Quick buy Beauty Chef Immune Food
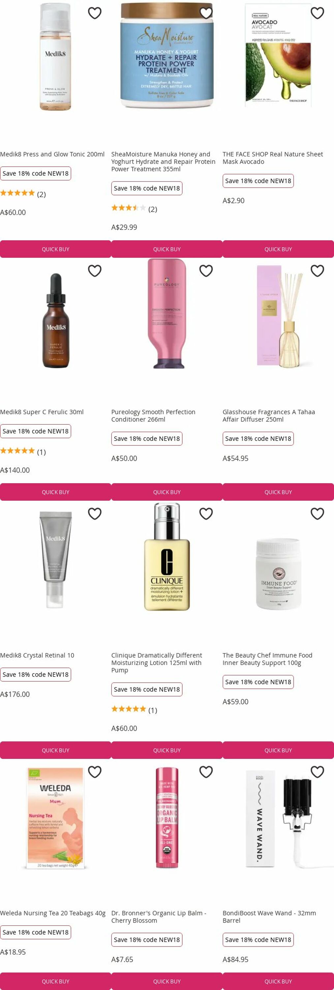 (278, 750)
